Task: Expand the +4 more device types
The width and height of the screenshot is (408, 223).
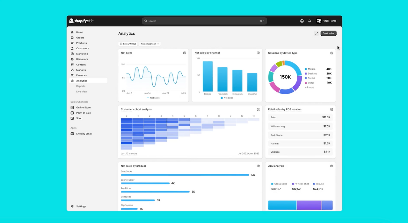Action: coord(310,87)
